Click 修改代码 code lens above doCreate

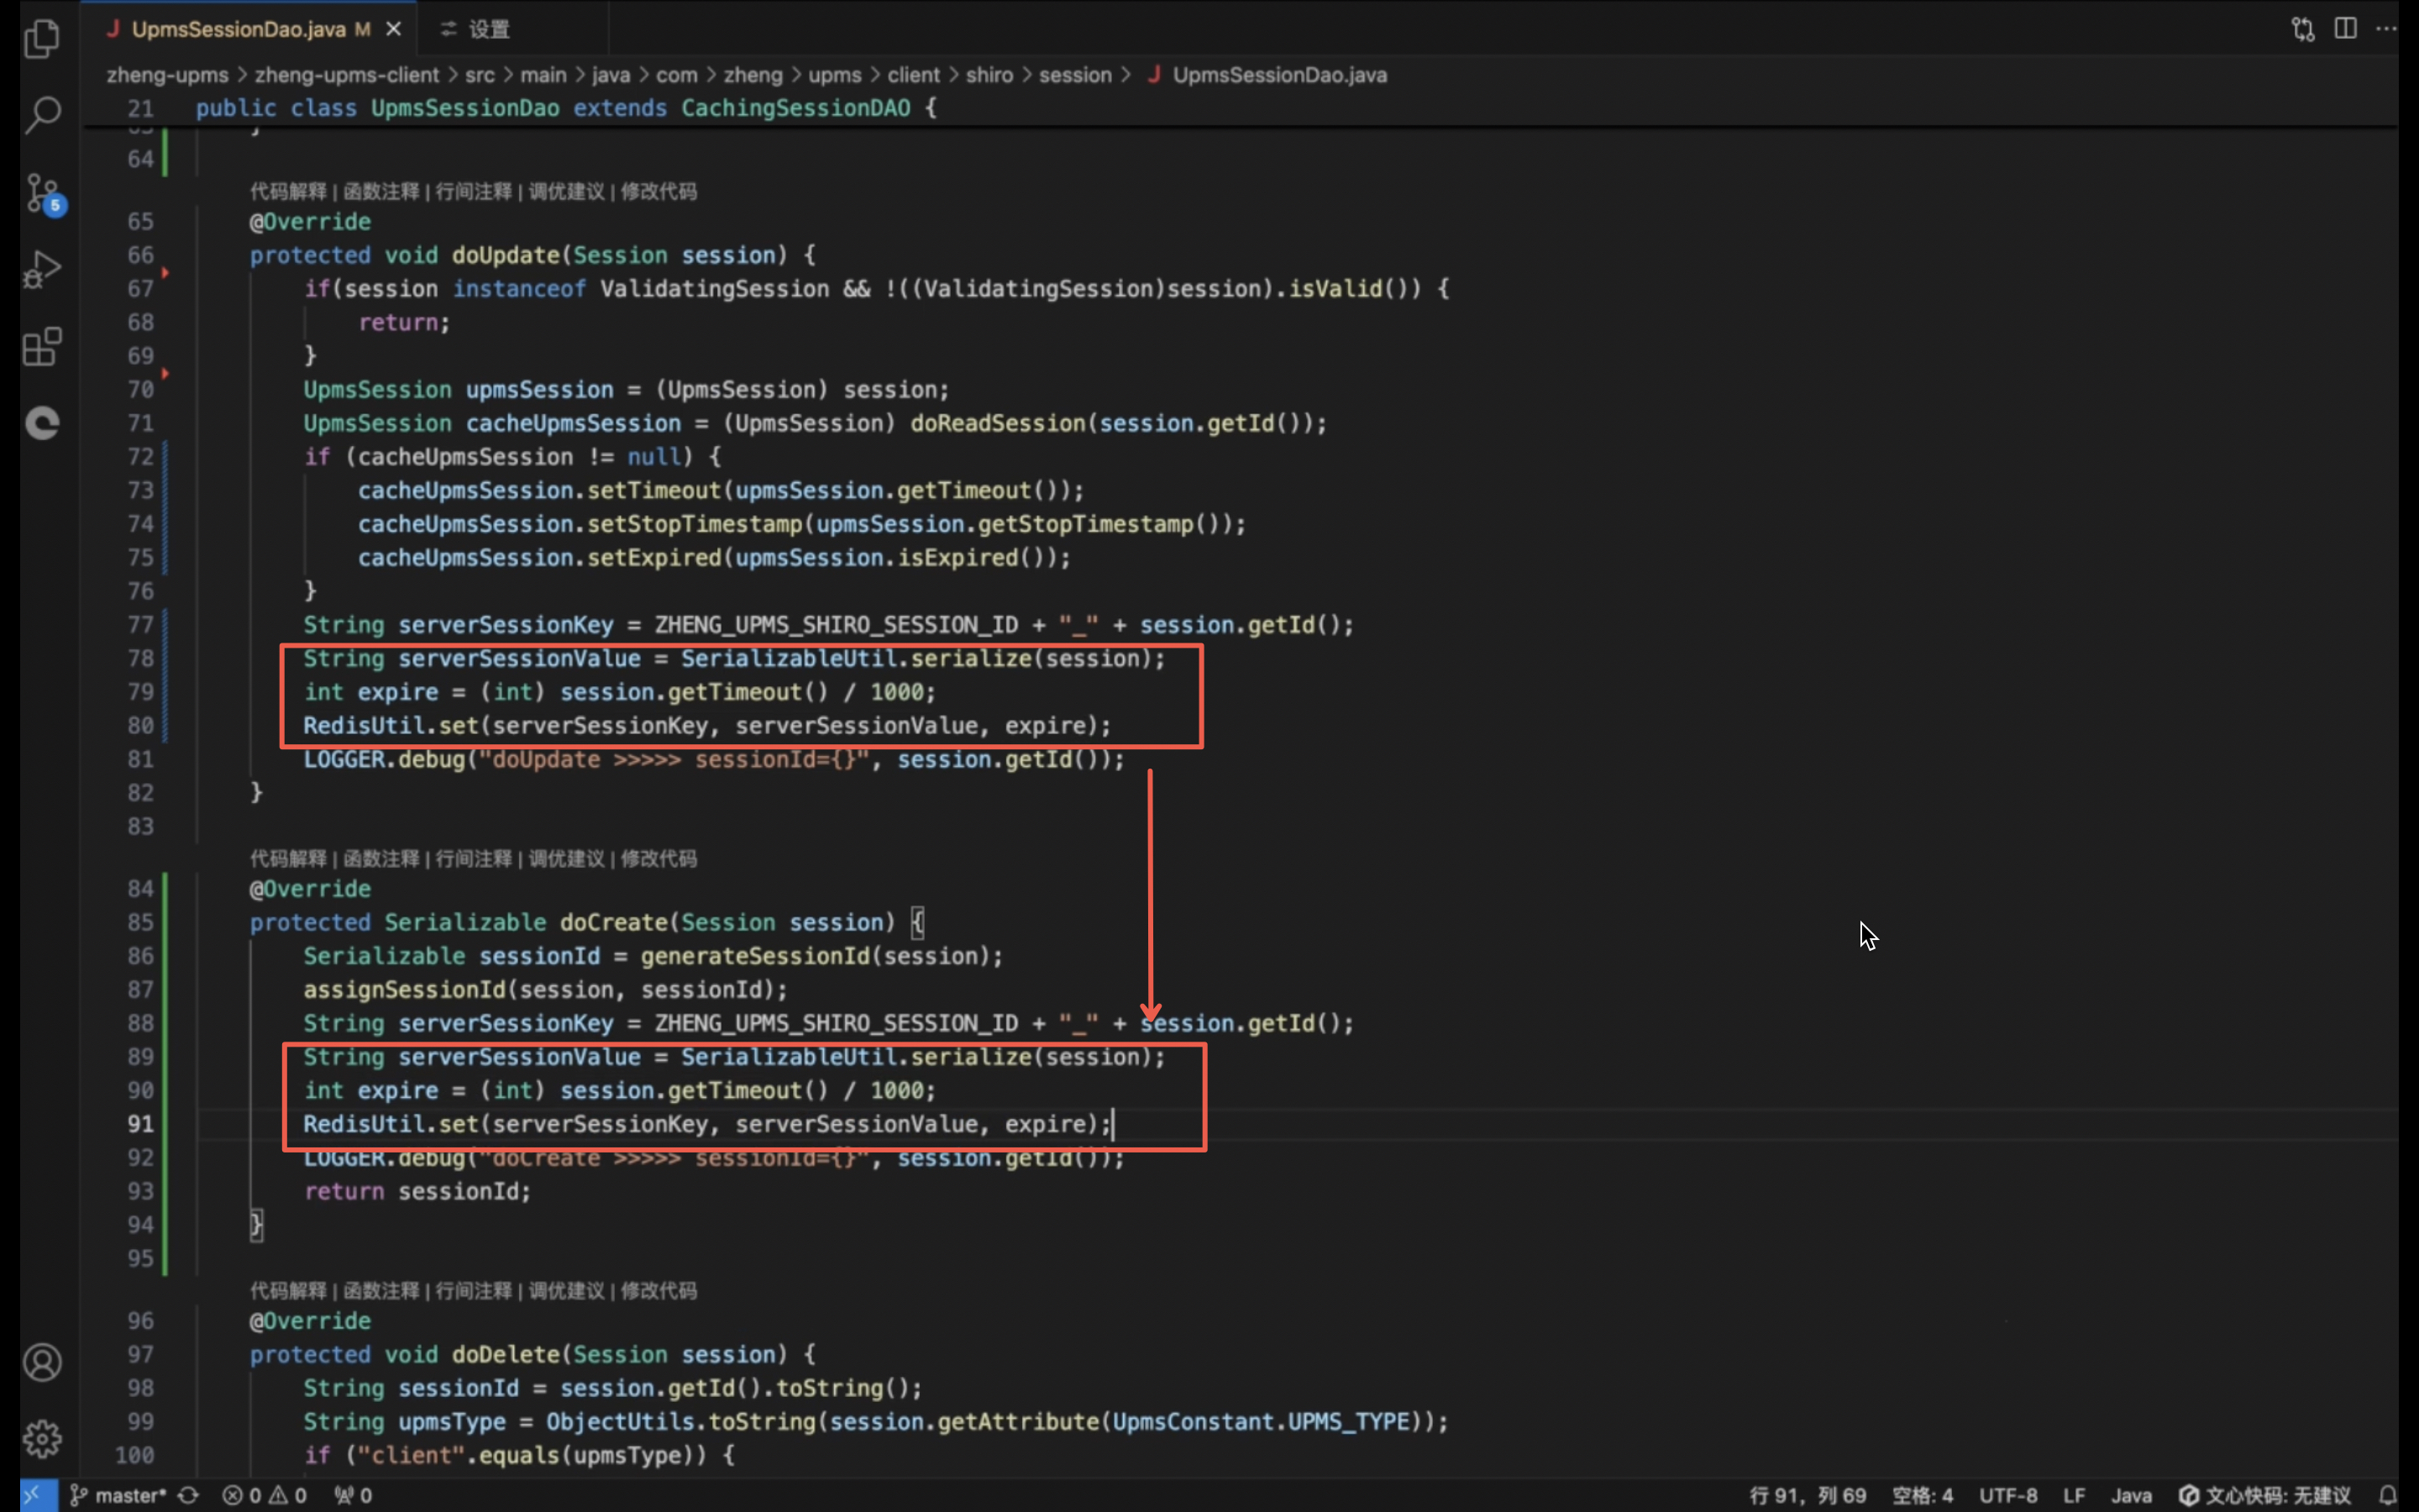[x=659, y=858]
